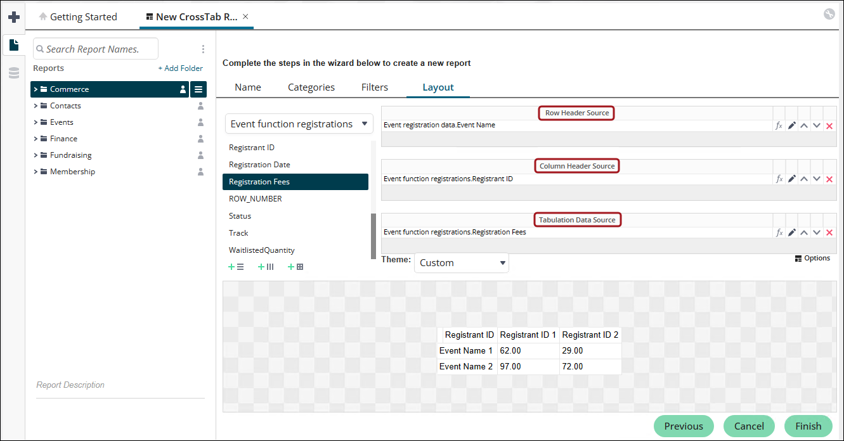Open the Options panel

[812, 258]
